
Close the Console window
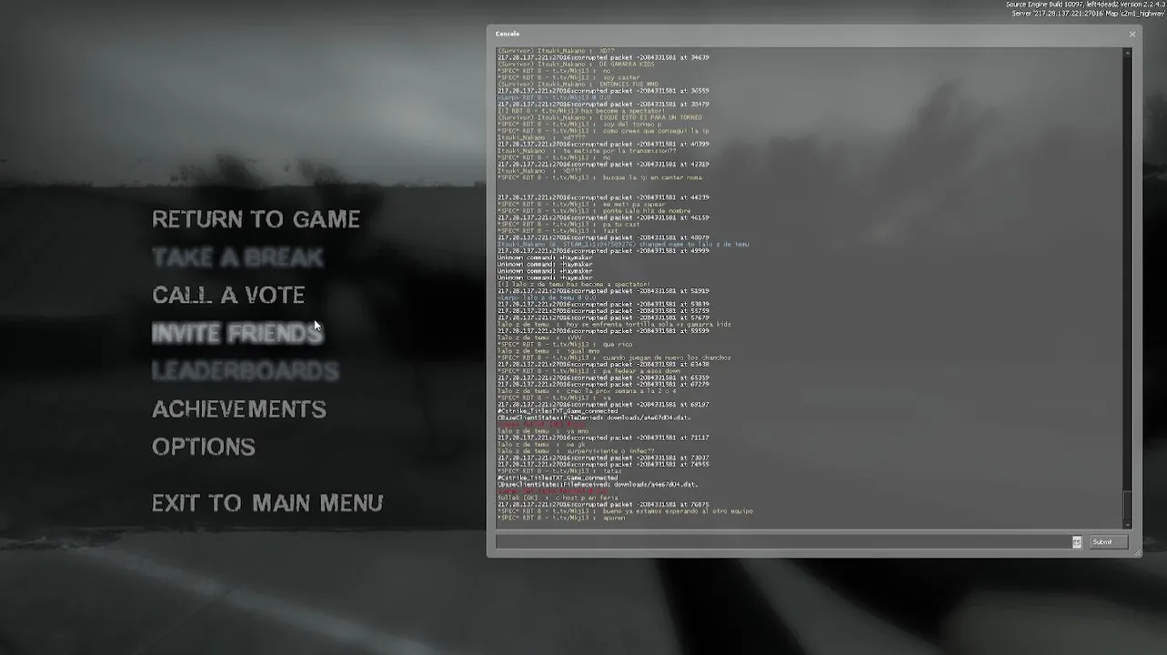click(1132, 34)
